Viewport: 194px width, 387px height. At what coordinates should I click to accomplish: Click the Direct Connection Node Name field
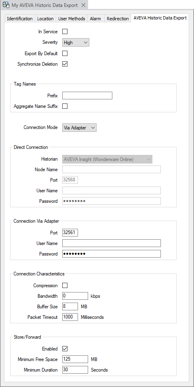tap(112, 170)
